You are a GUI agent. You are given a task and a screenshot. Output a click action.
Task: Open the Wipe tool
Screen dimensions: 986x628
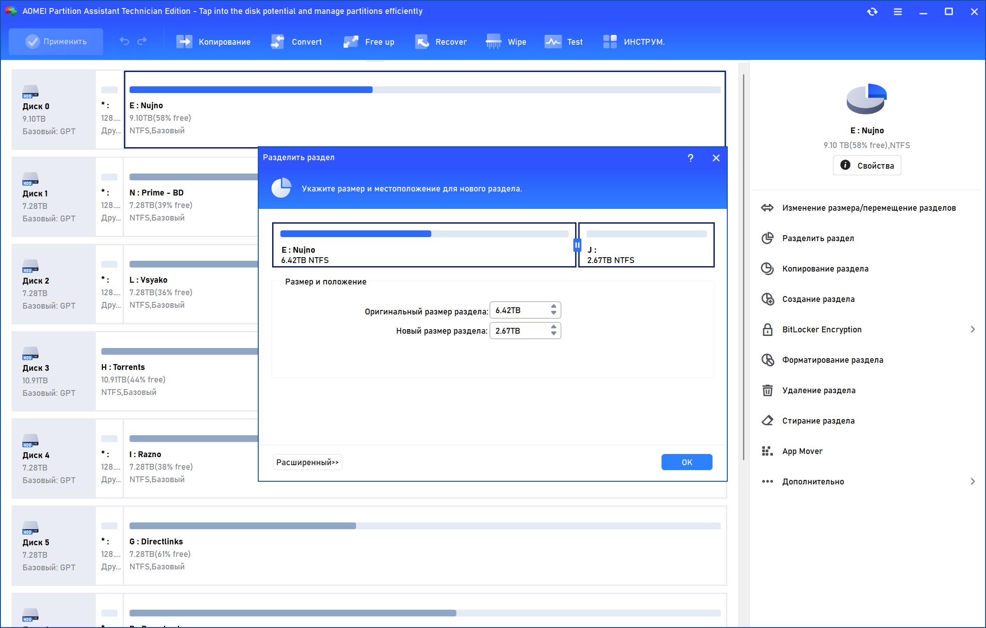click(506, 42)
